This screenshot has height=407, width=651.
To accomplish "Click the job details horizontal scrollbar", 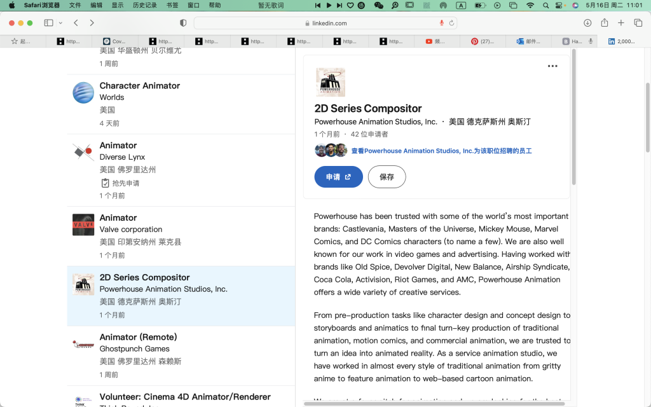I will 434,403.
